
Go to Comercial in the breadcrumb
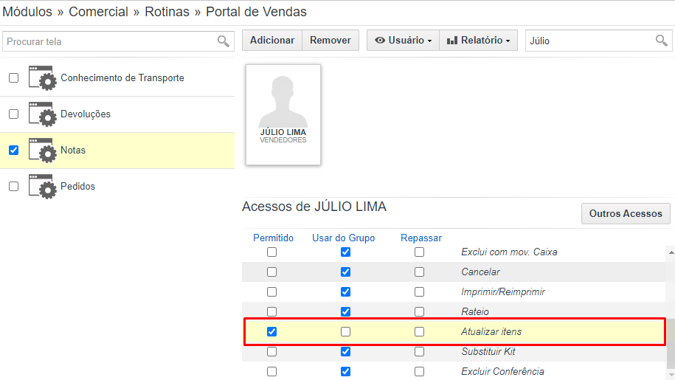(x=98, y=12)
